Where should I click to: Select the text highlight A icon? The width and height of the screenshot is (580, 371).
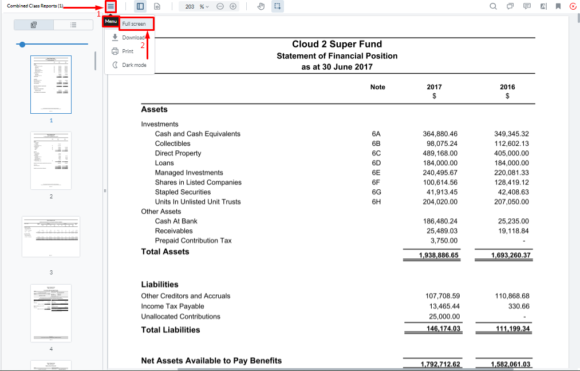click(x=543, y=6)
